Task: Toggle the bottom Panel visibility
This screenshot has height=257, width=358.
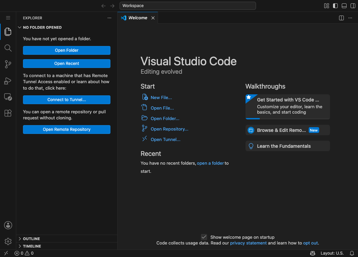Action: tap(344, 6)
